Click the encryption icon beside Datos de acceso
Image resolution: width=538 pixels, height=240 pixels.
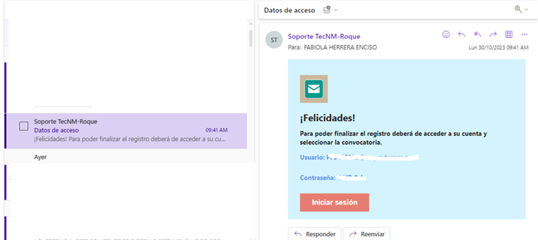point(327,10)
